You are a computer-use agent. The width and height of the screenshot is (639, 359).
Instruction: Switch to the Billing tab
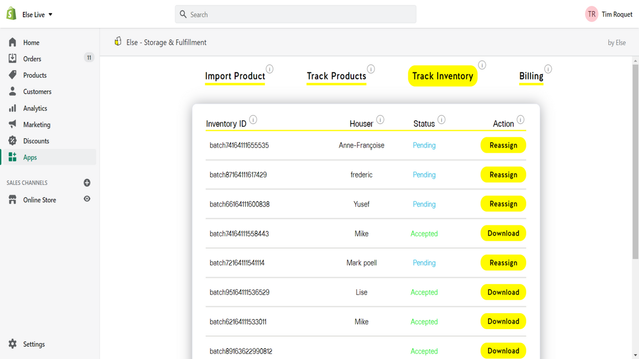pyautogui.click(x=531, y=76)
